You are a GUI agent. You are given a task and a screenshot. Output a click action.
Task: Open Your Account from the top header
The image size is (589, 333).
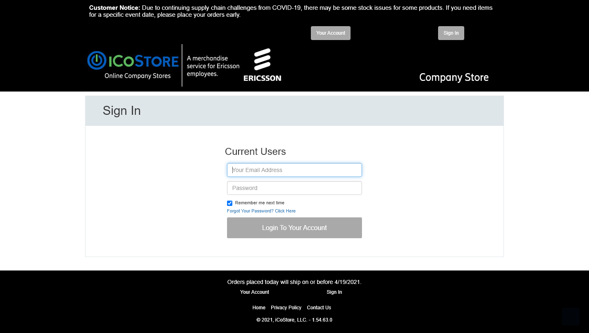pyautogui.click(x=330, y=33)
